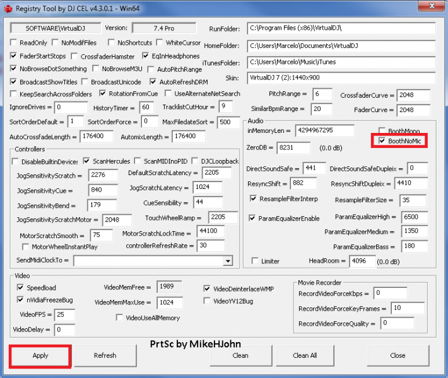Click the MaxFiledateSort value field
Screen dimensions: 448x378
click(228, 122)
